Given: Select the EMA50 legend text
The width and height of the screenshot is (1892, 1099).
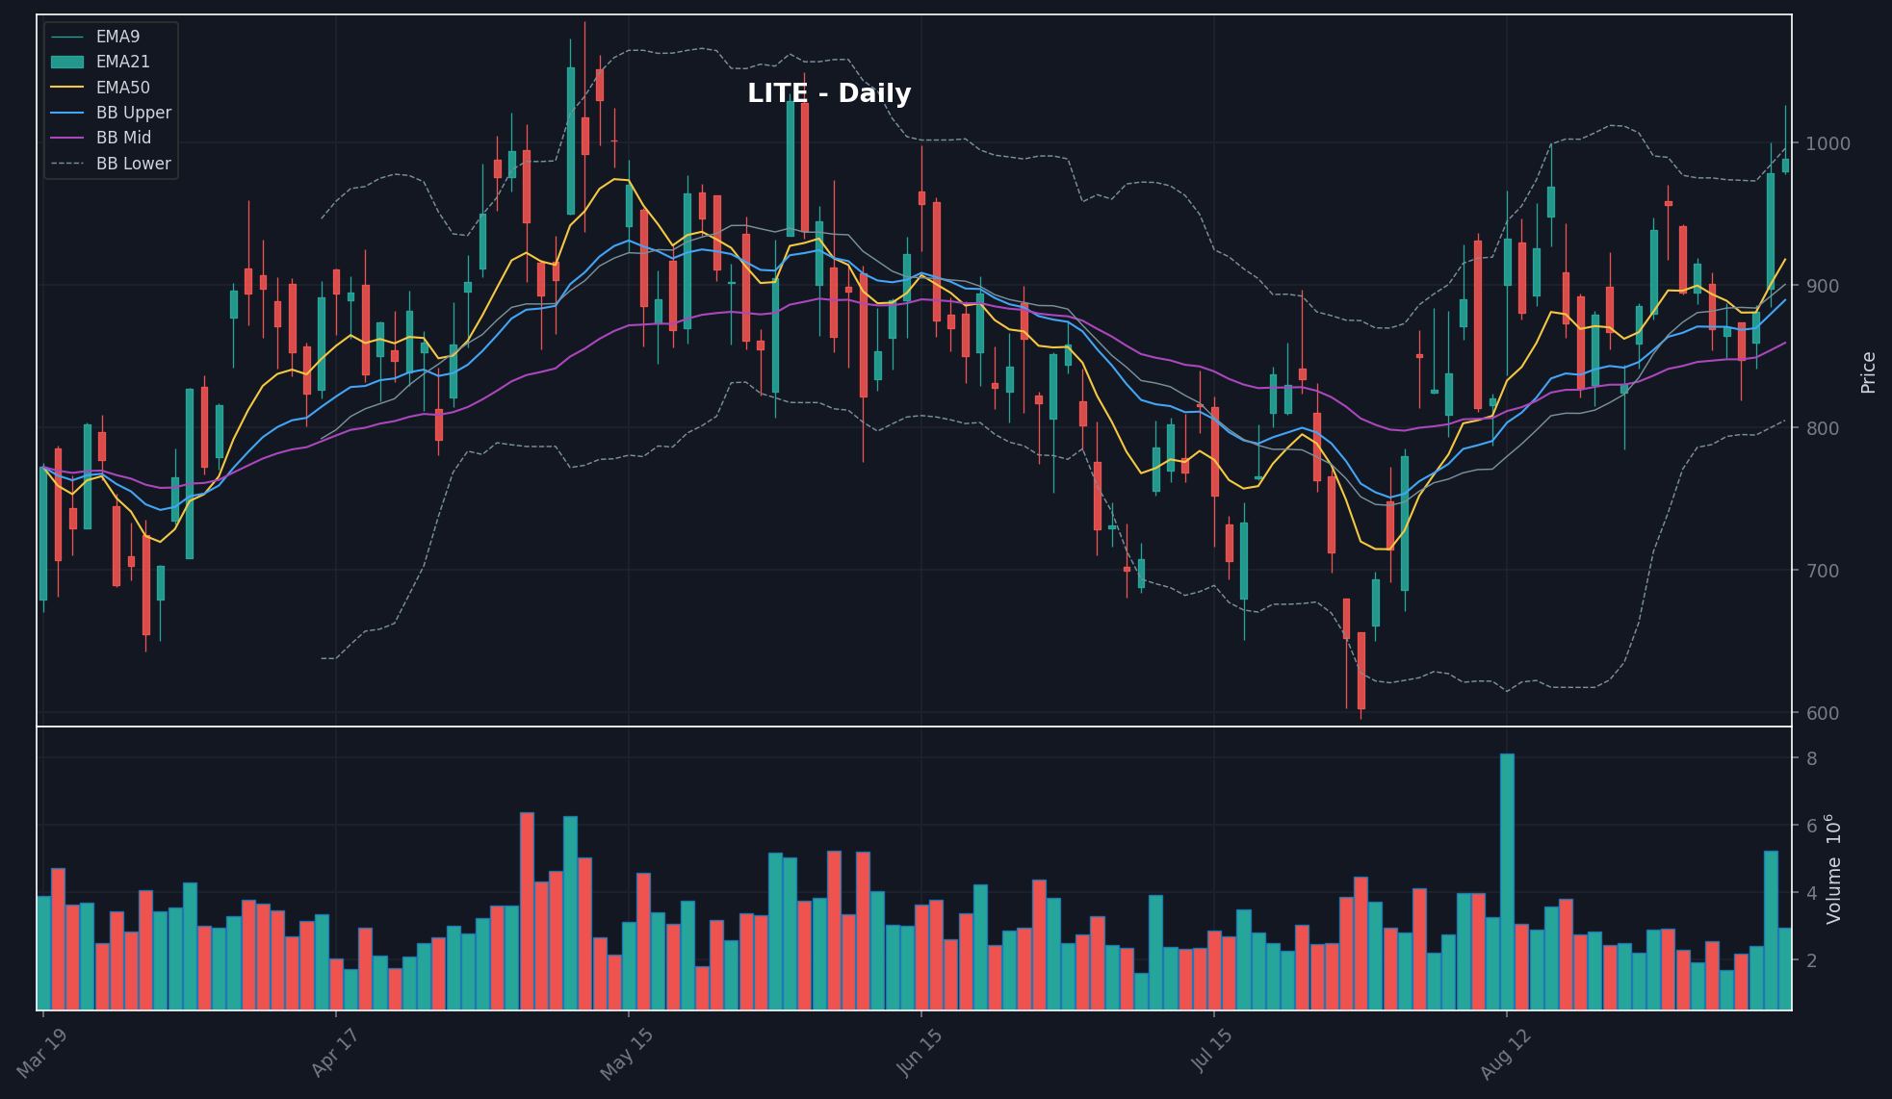Looking at the screenshot, I should point(122,88).
